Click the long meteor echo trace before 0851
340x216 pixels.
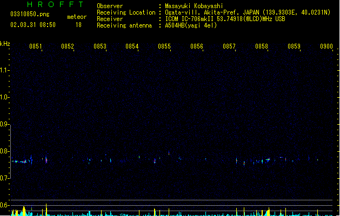point(19,161)
